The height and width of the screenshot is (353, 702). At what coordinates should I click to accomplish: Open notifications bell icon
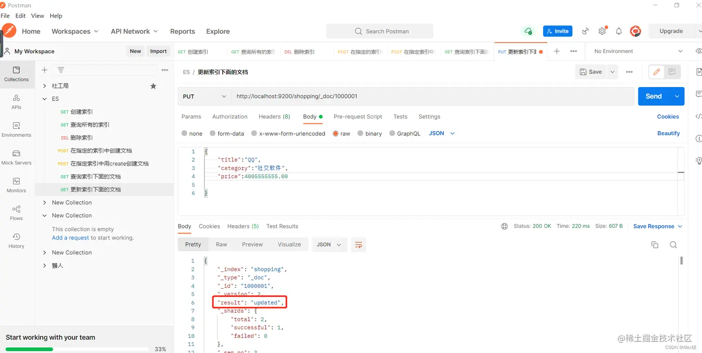point(619,31)
